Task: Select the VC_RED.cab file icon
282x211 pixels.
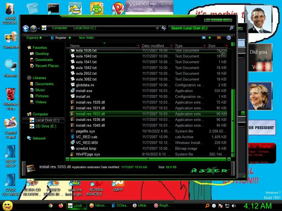Action: (x=73, y=137)
